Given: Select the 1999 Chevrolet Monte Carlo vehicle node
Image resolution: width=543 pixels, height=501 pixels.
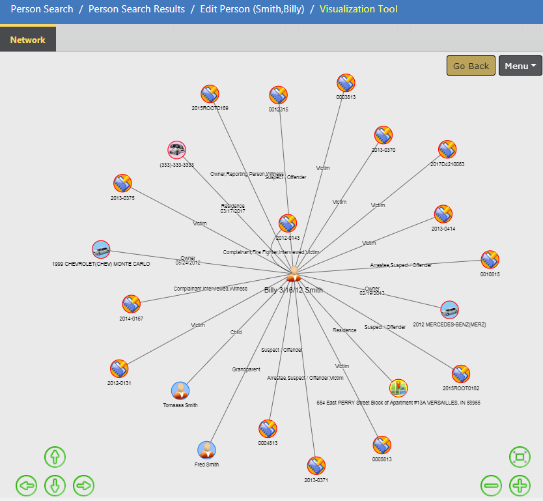Looking at the screenshot, I should click(x=101, y=250).
